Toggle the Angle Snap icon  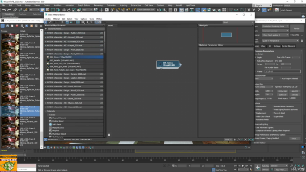pyautogui.click(x=118, y=10)
